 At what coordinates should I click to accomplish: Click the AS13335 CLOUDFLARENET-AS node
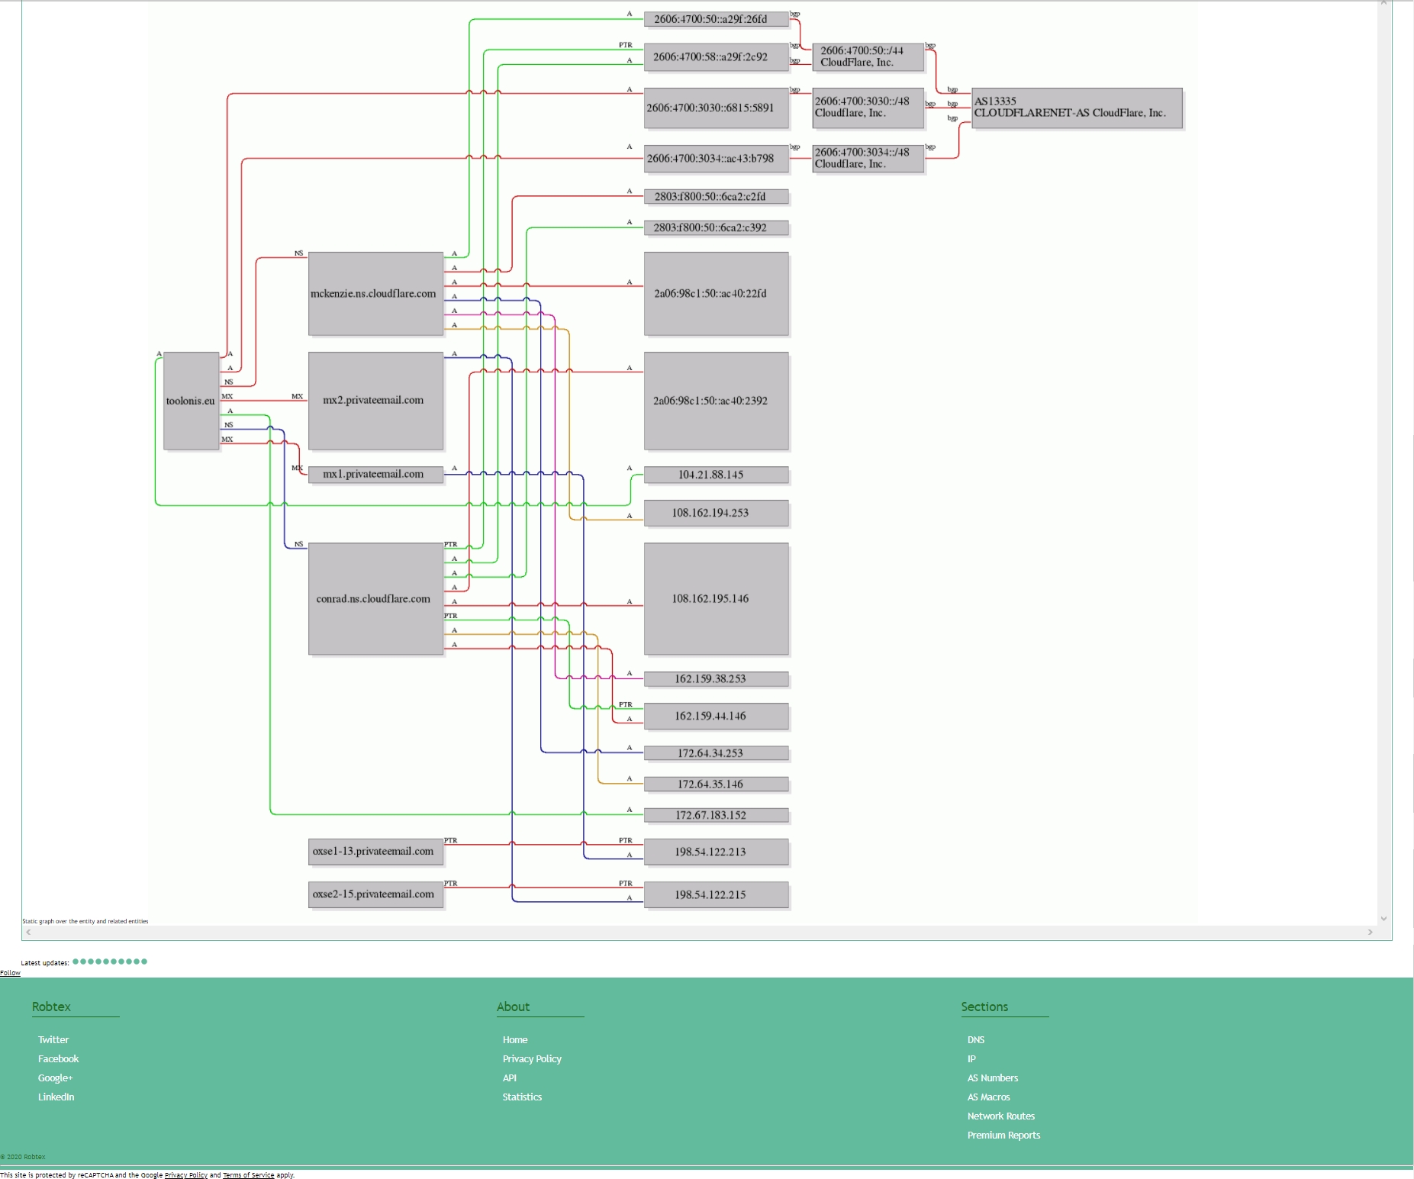pos(1077,108)
